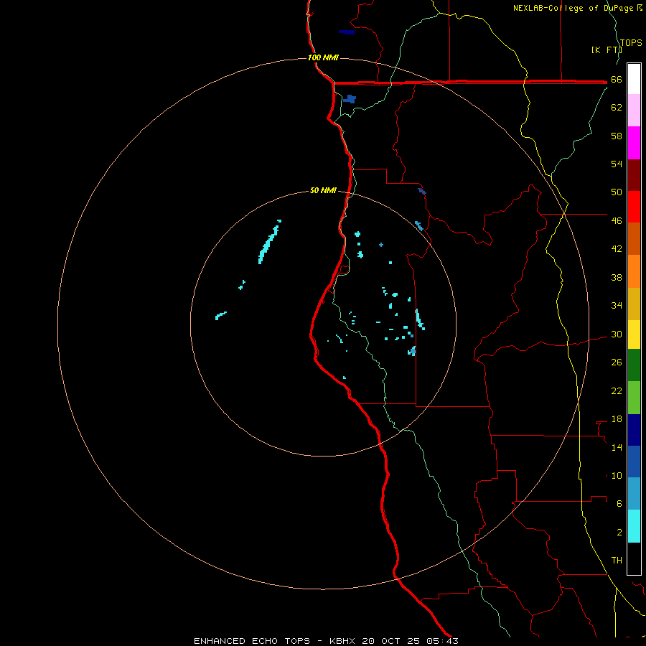Click the yellow legend color band

(634, 334)
